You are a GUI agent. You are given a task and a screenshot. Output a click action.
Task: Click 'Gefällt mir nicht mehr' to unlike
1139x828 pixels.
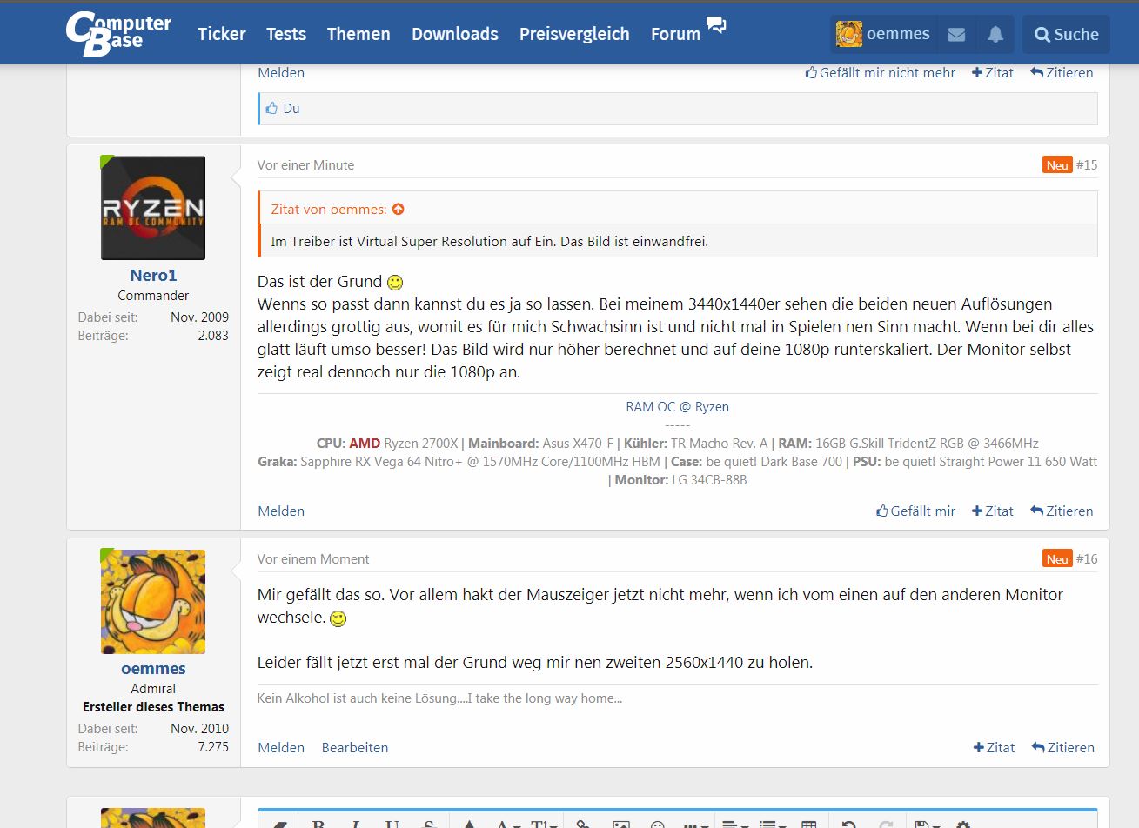(881, 73)
